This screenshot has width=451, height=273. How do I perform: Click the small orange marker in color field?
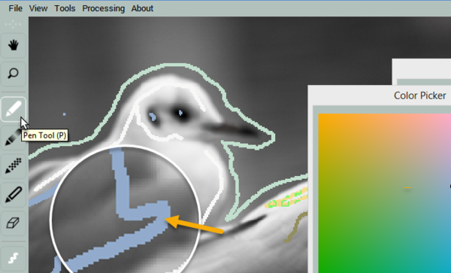point(407,187)
